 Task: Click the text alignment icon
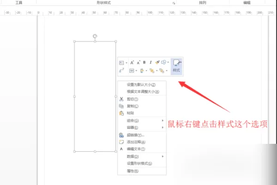pos(132,71)
